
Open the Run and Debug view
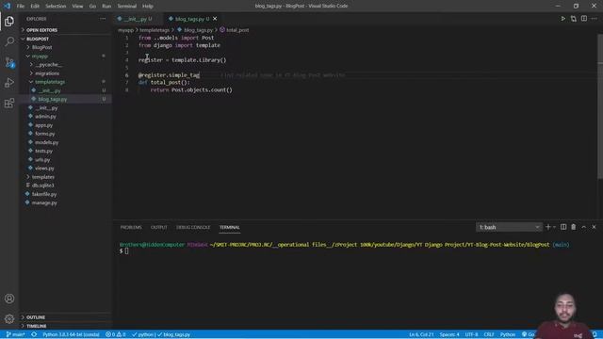(9, 83)
